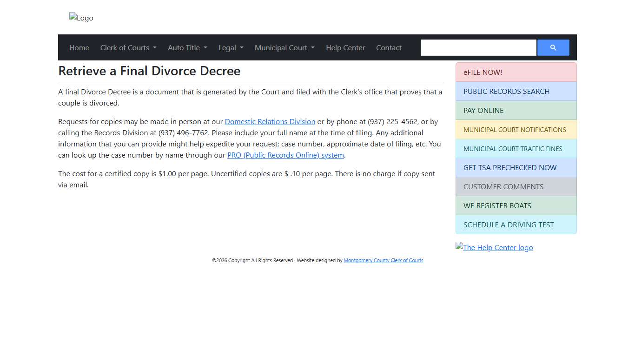This screenshot has width=635, height=357.
Task: Click Montgomery County Clerk of Courts footer link
Action: (x=383, y=260)
